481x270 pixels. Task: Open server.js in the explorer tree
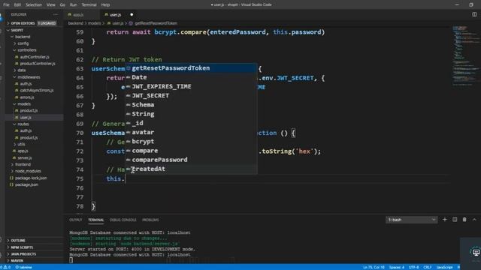pyautogui.click(x=25, y=158)
